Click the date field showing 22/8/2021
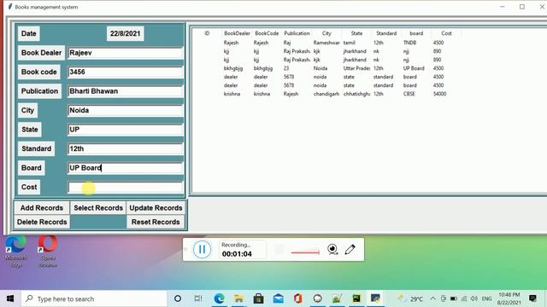The height and width of the screenshot is (307, 547). [x=126, y=34]
